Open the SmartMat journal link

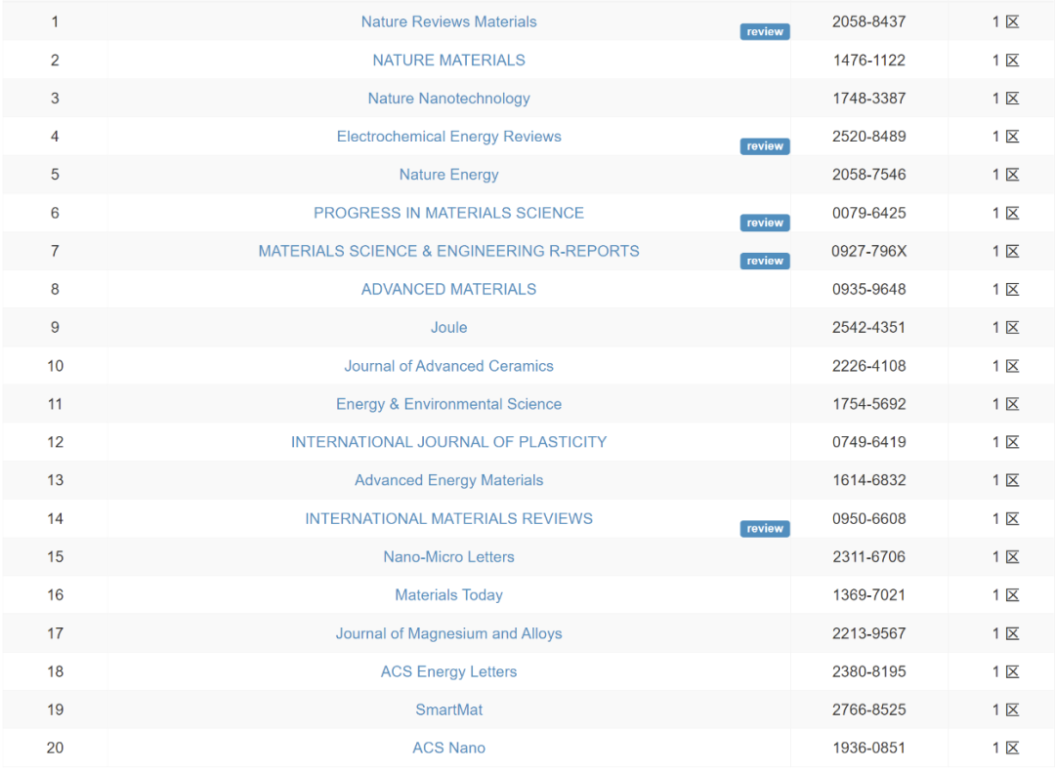(x=448, y=709)
